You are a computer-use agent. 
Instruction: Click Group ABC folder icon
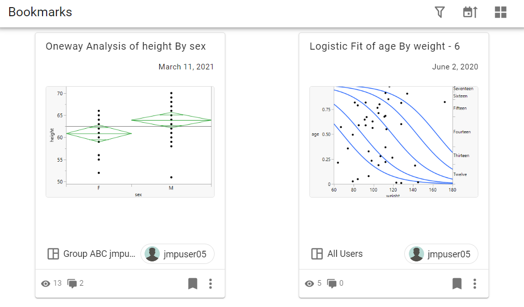pos(53,254)
